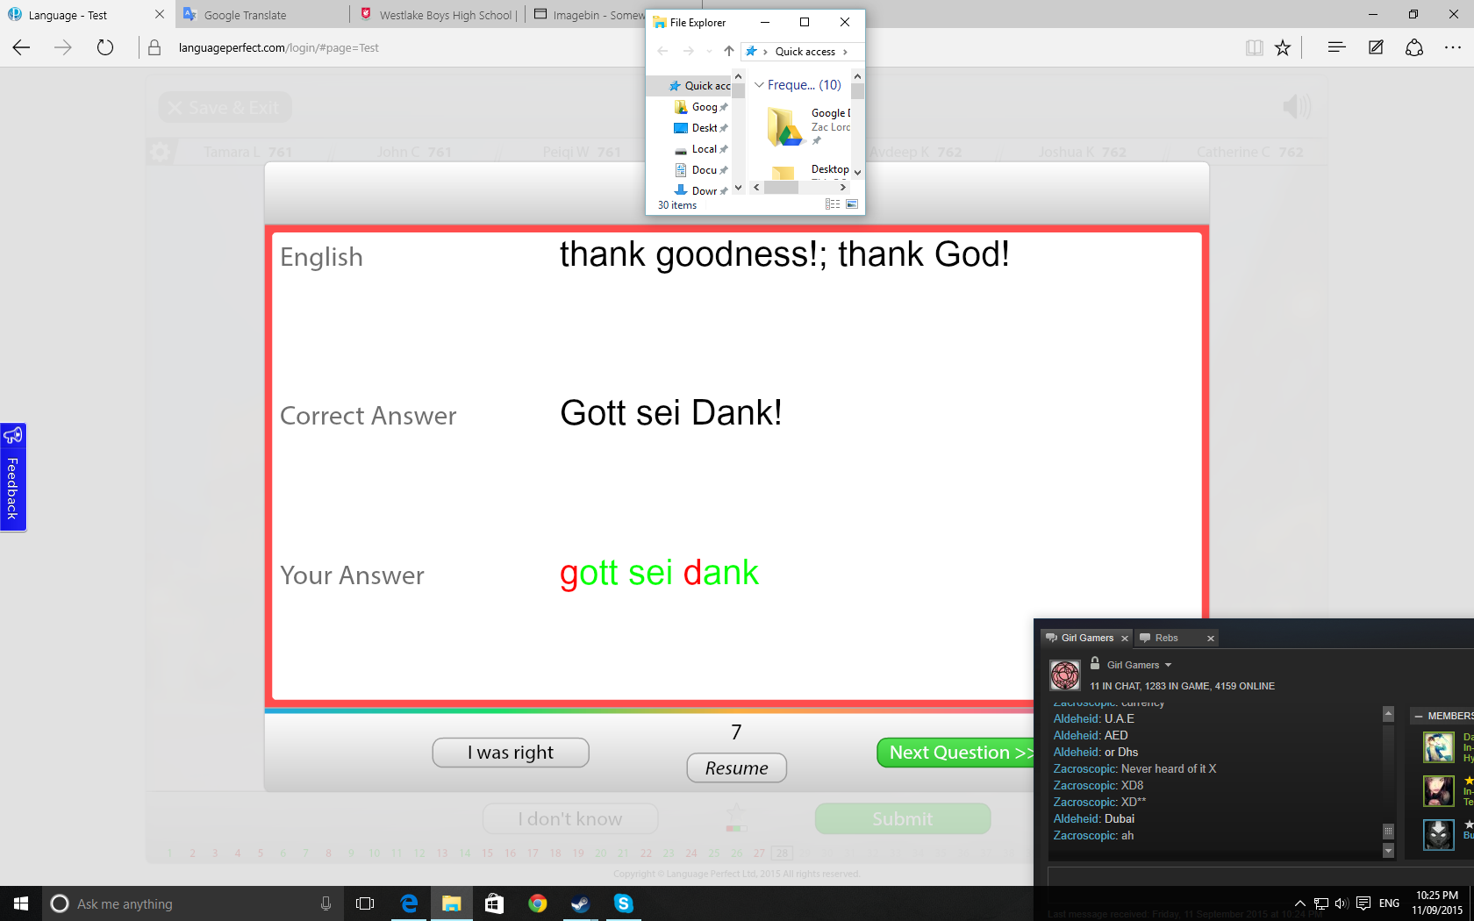Click the Resume button
This screenshot has width=1474, height=921.
pyautogui.click(x=736, y=768)
